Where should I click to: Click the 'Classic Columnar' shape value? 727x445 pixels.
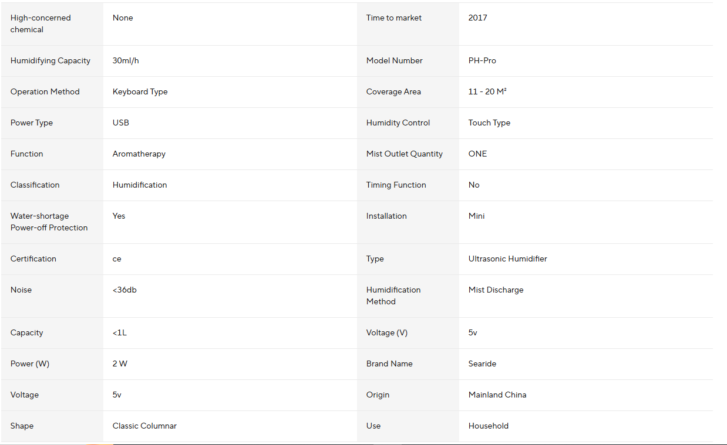(x=144, y=426)
